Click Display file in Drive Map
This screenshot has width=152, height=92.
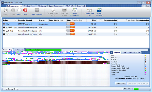point(138,83)
